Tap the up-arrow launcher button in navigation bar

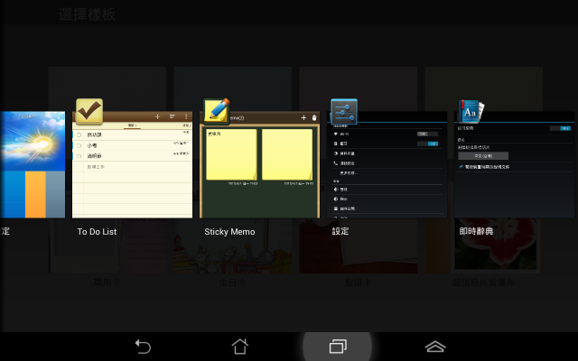pyautogui.click(x=435, y=347)
